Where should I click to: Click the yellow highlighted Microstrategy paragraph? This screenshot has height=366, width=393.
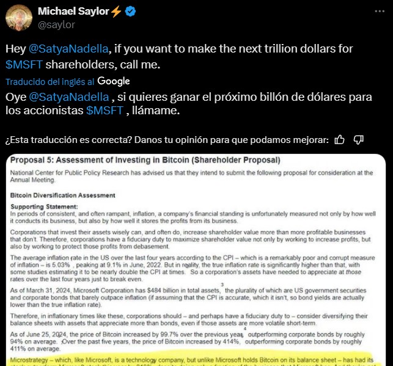(x=193, y=360)
